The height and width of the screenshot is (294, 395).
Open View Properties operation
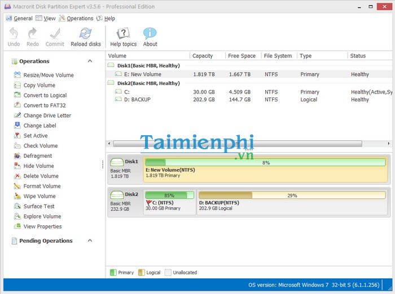42,226
